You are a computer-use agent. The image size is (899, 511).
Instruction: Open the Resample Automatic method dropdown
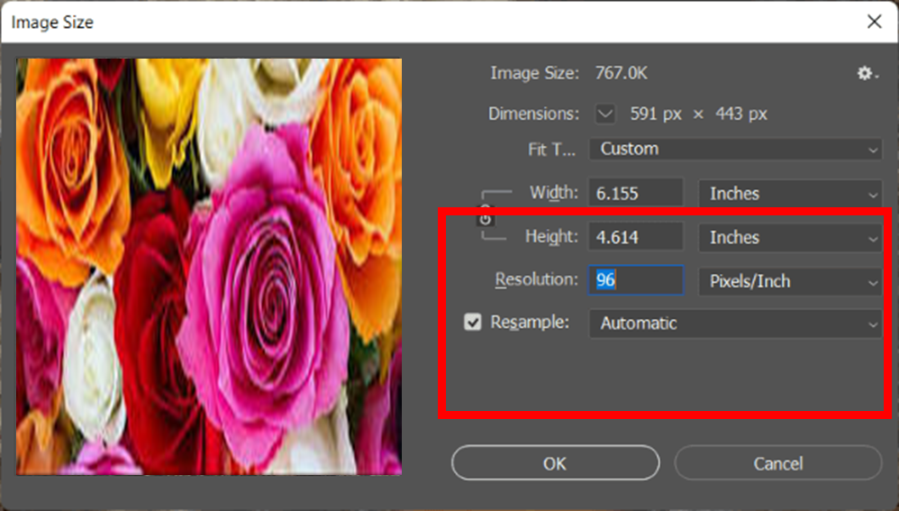736,324
